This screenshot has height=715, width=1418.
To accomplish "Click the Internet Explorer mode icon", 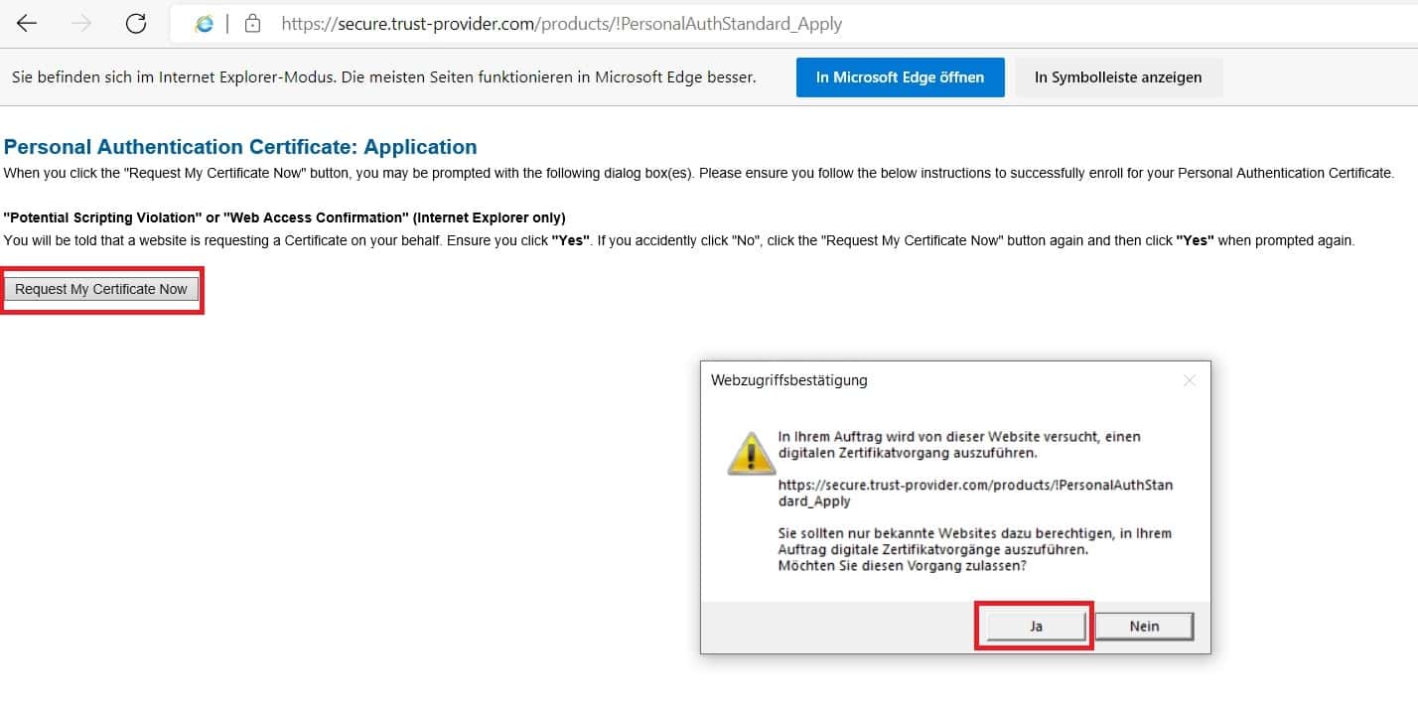I will [205, 24].
